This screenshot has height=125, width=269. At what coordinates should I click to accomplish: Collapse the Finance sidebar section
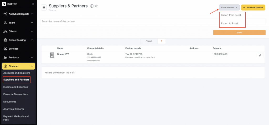[x=18, y=66]
